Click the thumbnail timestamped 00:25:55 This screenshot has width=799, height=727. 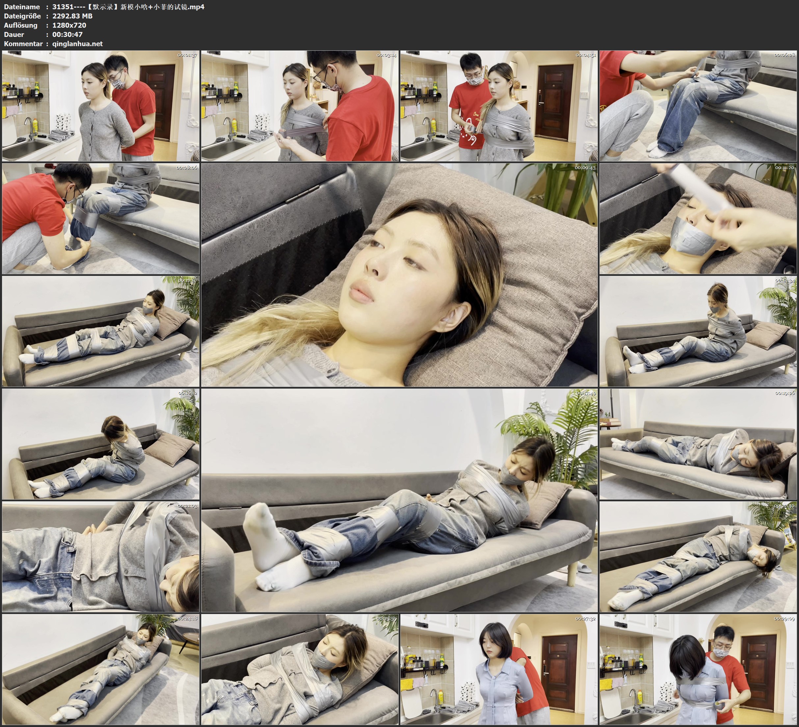300,669
